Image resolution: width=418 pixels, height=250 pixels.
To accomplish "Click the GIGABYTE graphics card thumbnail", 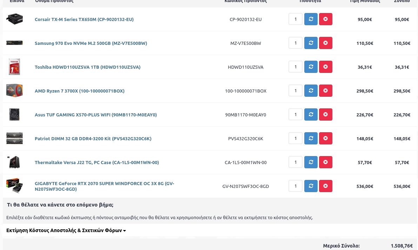I will 15,185.
